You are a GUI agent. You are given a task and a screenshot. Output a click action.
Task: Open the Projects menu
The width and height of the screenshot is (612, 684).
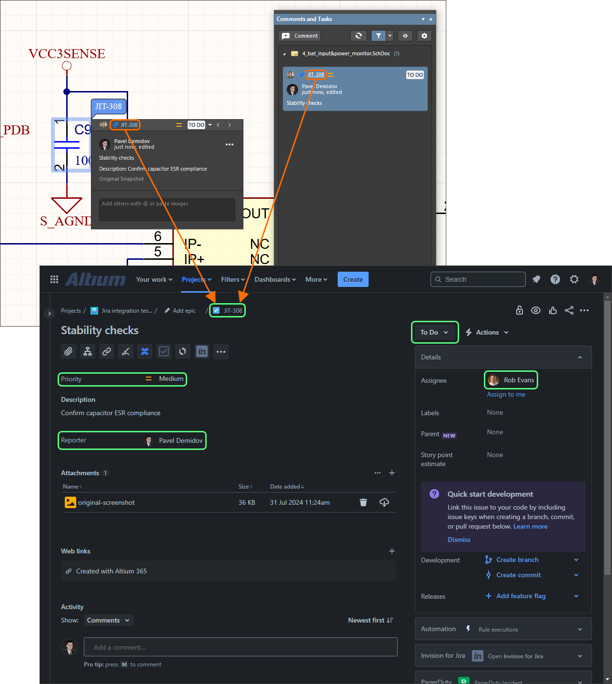(x=197, y=279)
